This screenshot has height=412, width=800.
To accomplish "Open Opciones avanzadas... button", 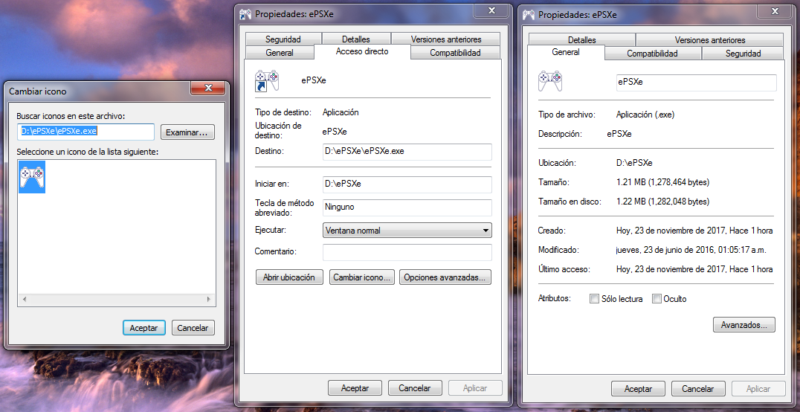I will pyautogui.click(x=445, y=277).
